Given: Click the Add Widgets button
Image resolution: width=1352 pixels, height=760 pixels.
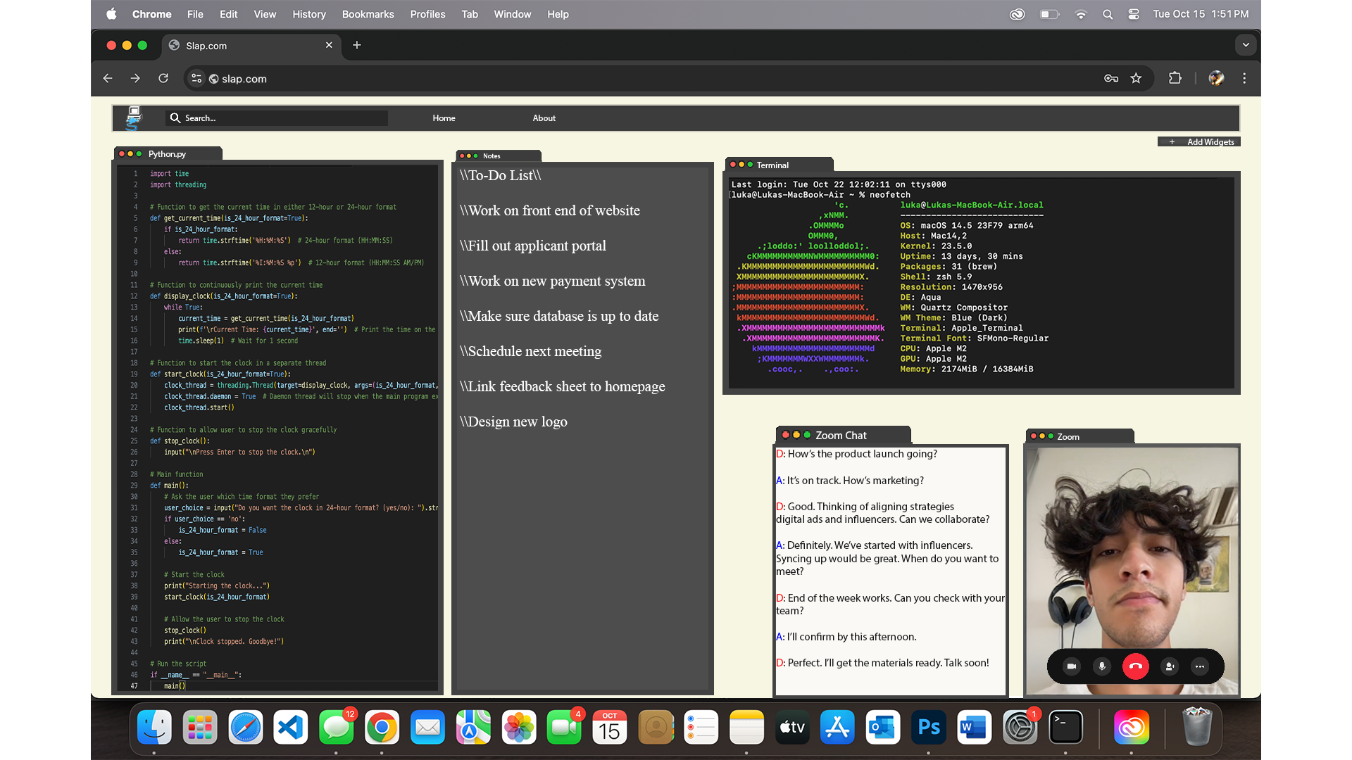Looking at the screenshot, I should coord(1199,142).
